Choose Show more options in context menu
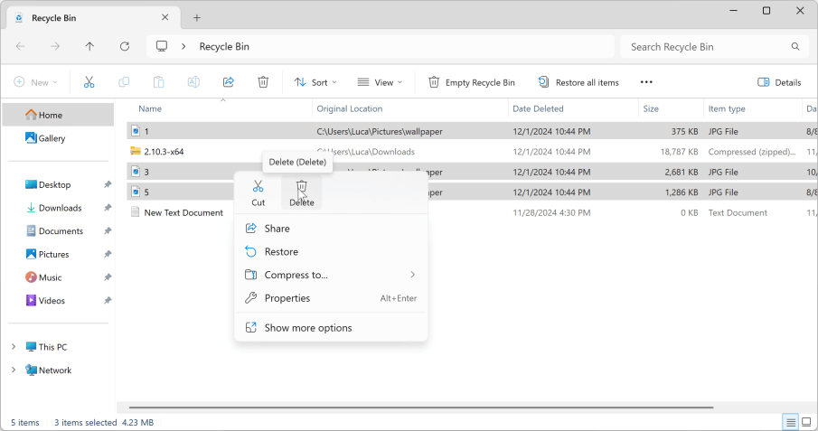This screenshot has height=431, width=818. click(x=307, y=328)
